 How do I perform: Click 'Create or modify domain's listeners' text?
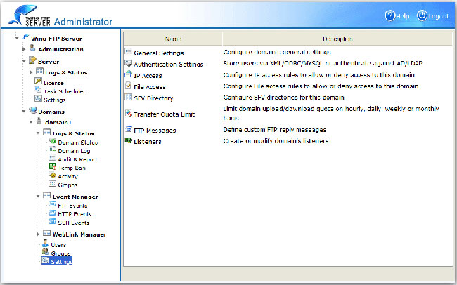click(276, 141)
